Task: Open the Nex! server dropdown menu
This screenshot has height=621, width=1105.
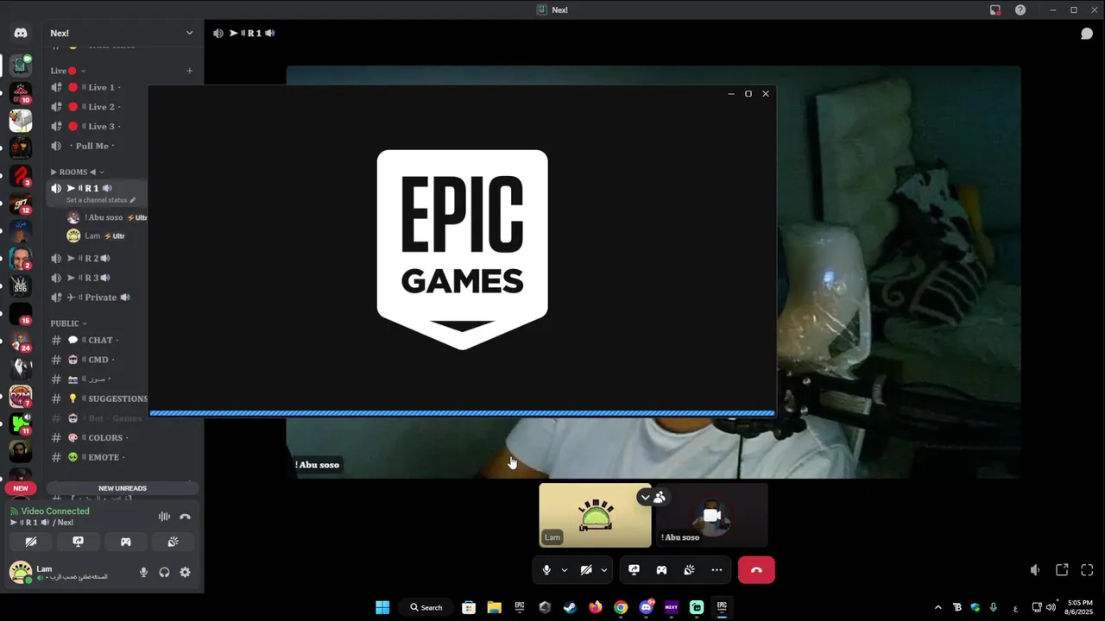Action: pyautogui.click(x=121, y=33)
